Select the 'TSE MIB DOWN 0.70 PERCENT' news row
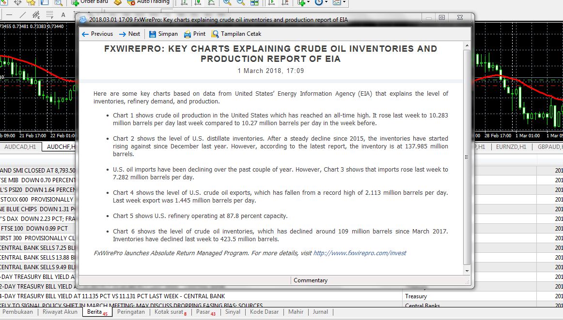The height and width of the screenshot is (320, 563). click(x=38, y=180)
